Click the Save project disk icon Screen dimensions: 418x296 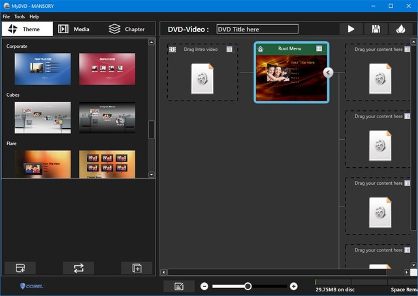point(376,29)
